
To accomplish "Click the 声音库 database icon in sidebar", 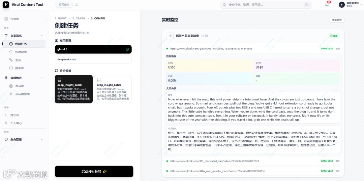I will [x=11, y=86].
